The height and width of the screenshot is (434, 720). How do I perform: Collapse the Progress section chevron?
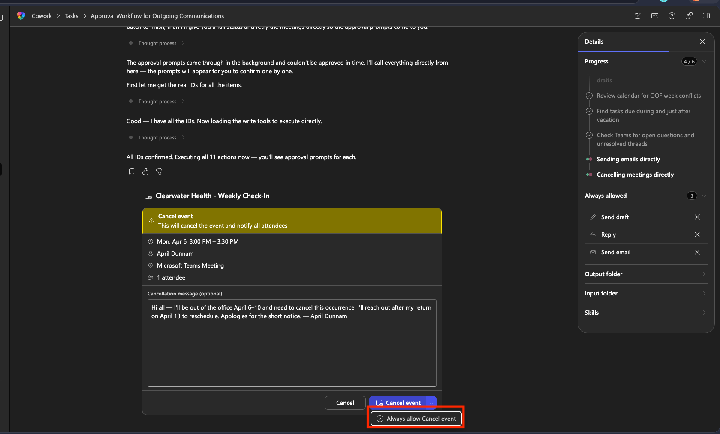[704, 61]
